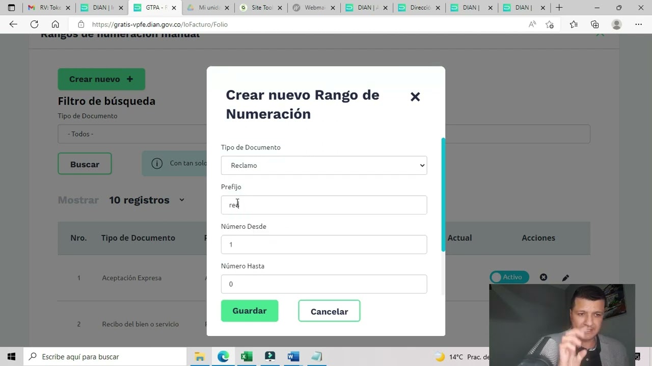
Task: Focus the Número Desde field
Action: [x=324, y=245]
